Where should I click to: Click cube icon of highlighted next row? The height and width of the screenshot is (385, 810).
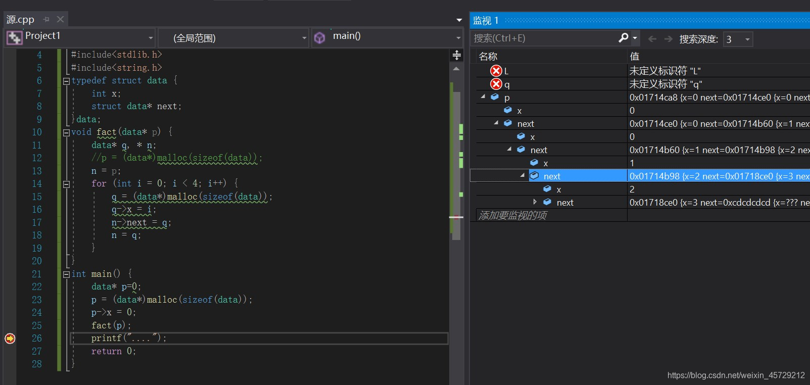point(534,176)
